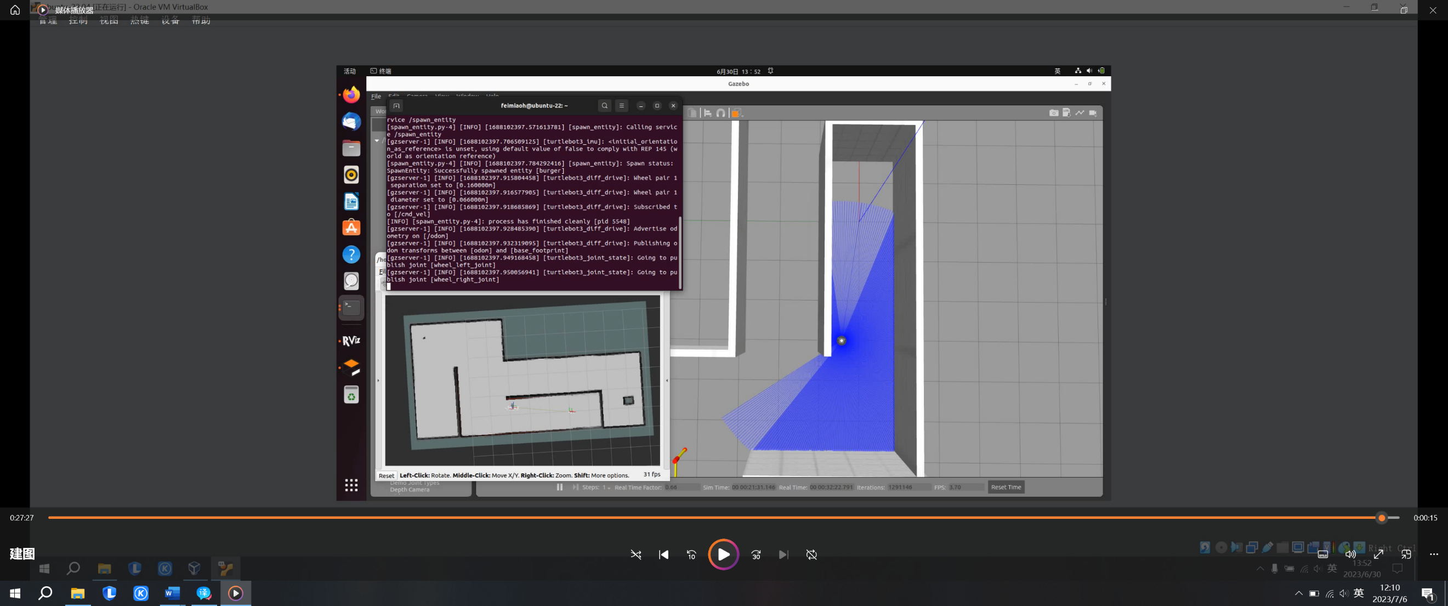Viewport: 1448px width, 606px height.
Task: Open terminal search
Action: coord(604,106)
